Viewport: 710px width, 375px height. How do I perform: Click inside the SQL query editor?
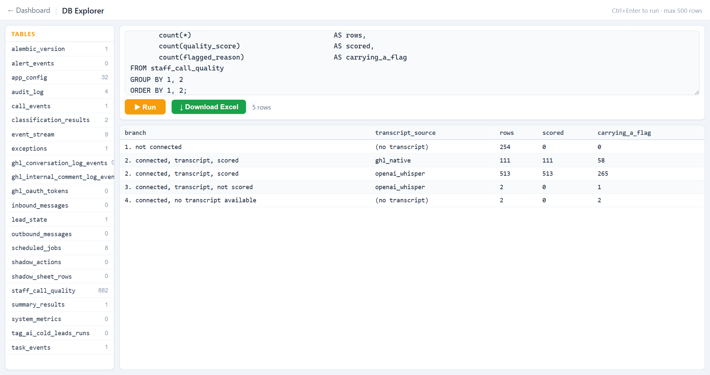tap(412, 63)
